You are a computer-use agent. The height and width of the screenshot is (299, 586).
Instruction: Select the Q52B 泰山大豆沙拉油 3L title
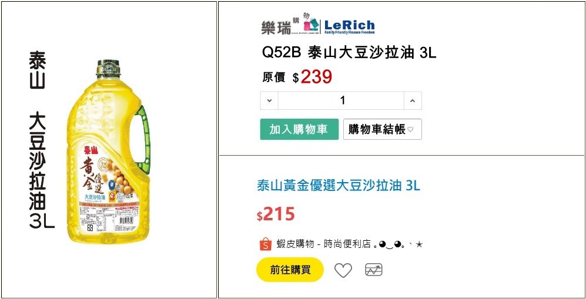tap(349, 53)
